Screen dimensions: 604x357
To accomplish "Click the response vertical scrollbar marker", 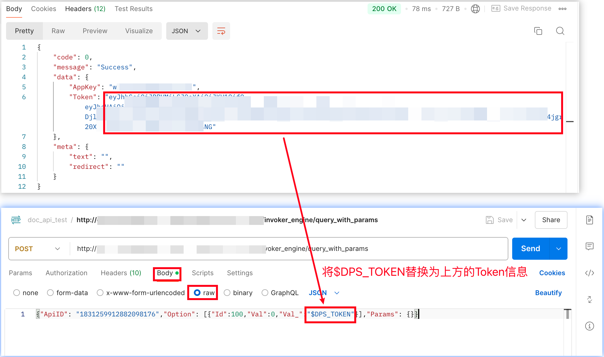I will pyautogui.click(x=570, y=122).
